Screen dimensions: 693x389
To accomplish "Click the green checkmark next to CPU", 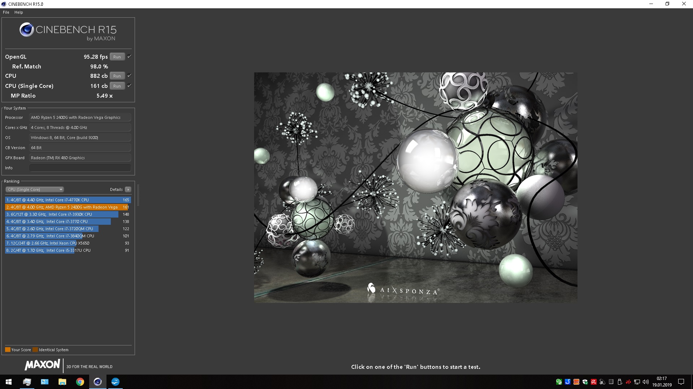I will (x=129, y=76).
